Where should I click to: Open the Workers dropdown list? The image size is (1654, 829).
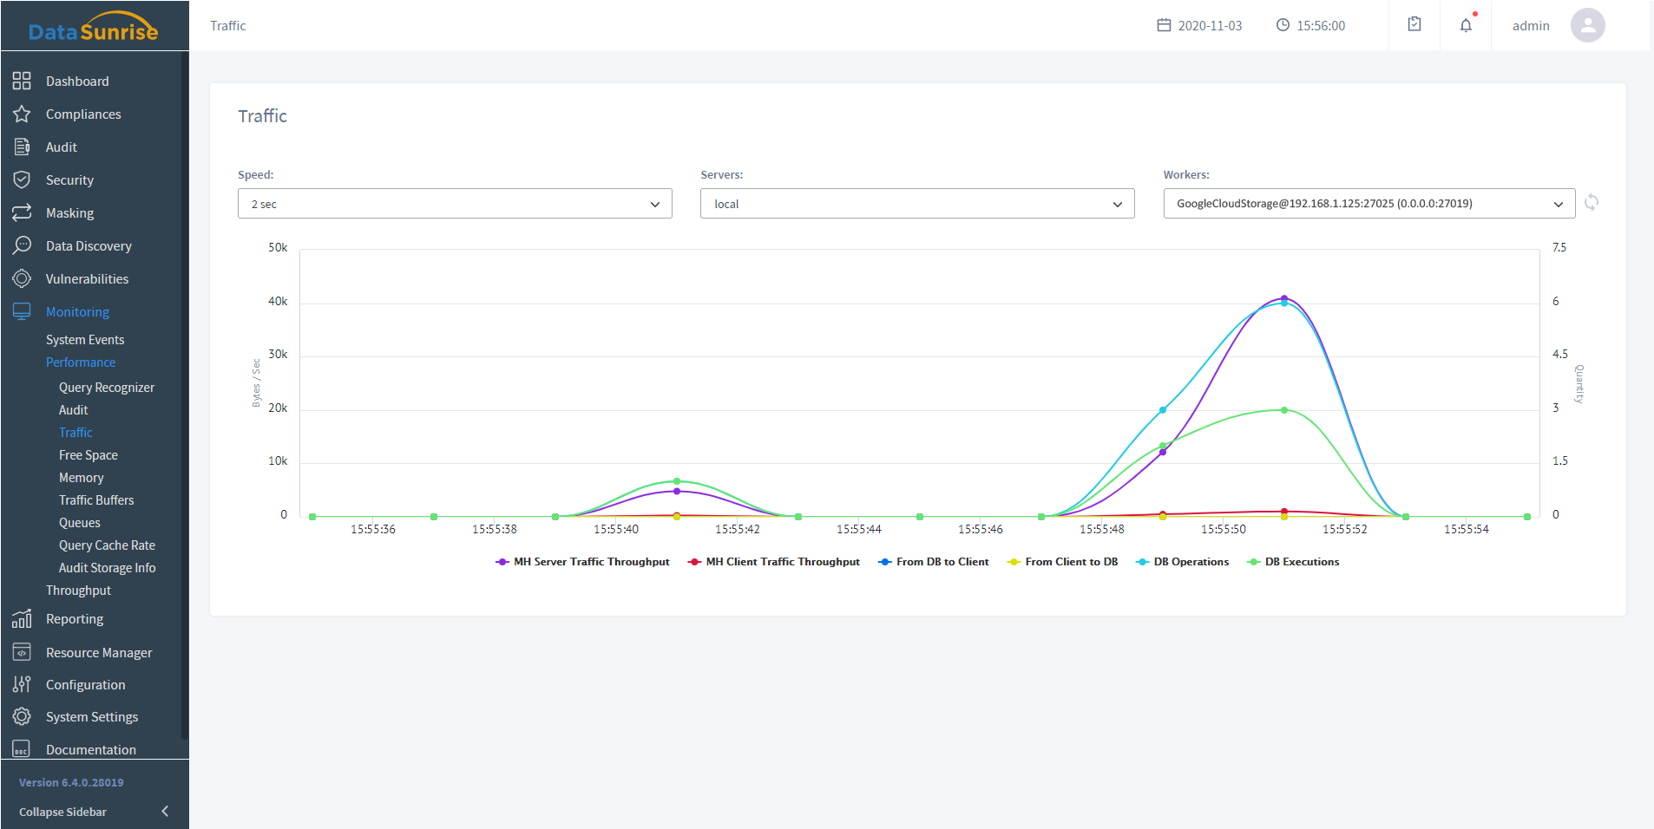pyautogui.click(x=1368, y=204)
